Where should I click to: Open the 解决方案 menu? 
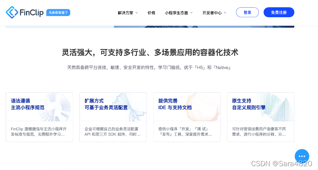click(x=125, y=13)
